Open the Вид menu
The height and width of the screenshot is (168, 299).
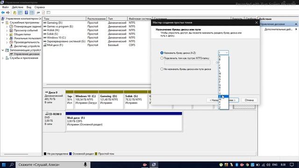(29, 7)
